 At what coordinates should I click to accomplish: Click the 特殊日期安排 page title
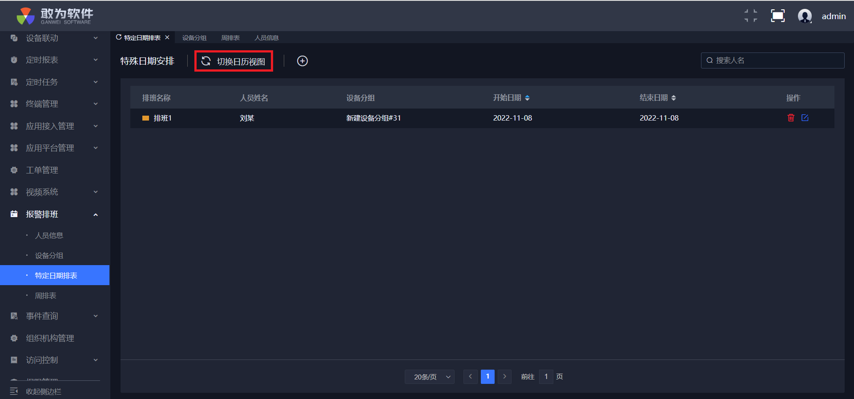click(x=147, y=61)
